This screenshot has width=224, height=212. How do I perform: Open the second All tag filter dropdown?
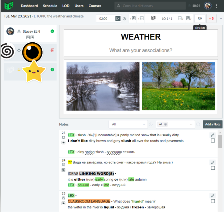click(175, 125)
